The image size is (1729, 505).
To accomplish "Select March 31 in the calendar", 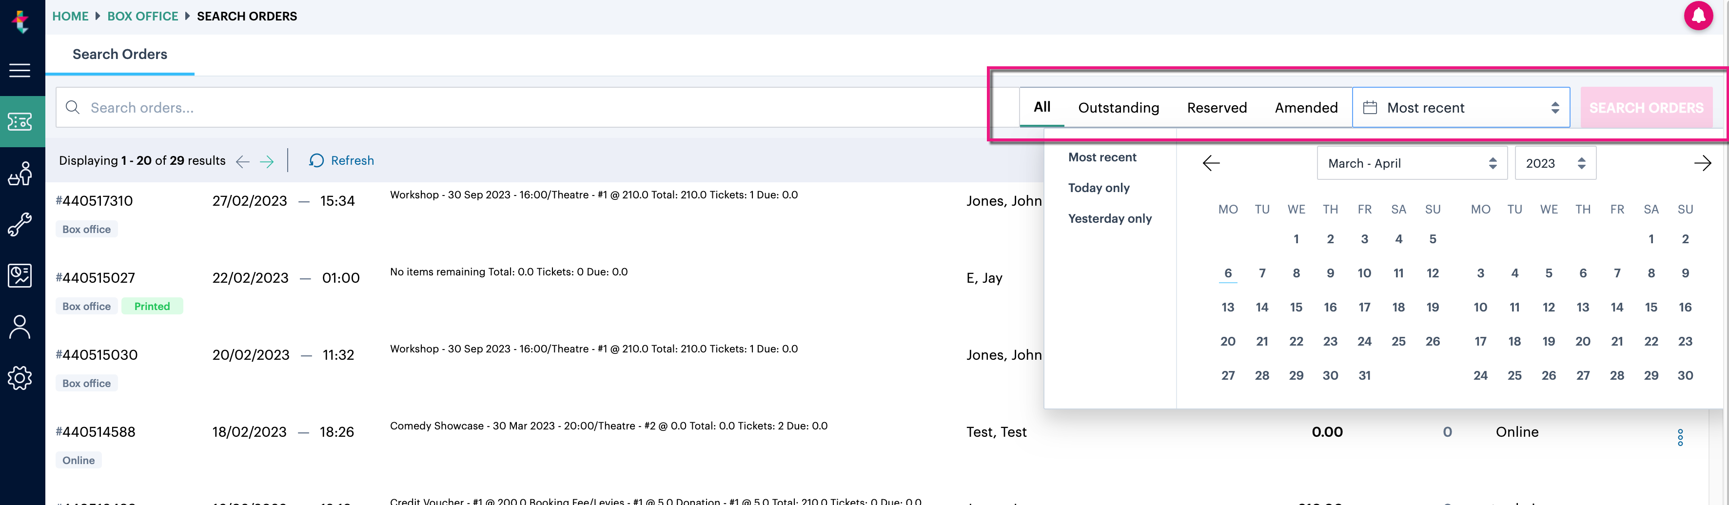I will [1364, 375].
